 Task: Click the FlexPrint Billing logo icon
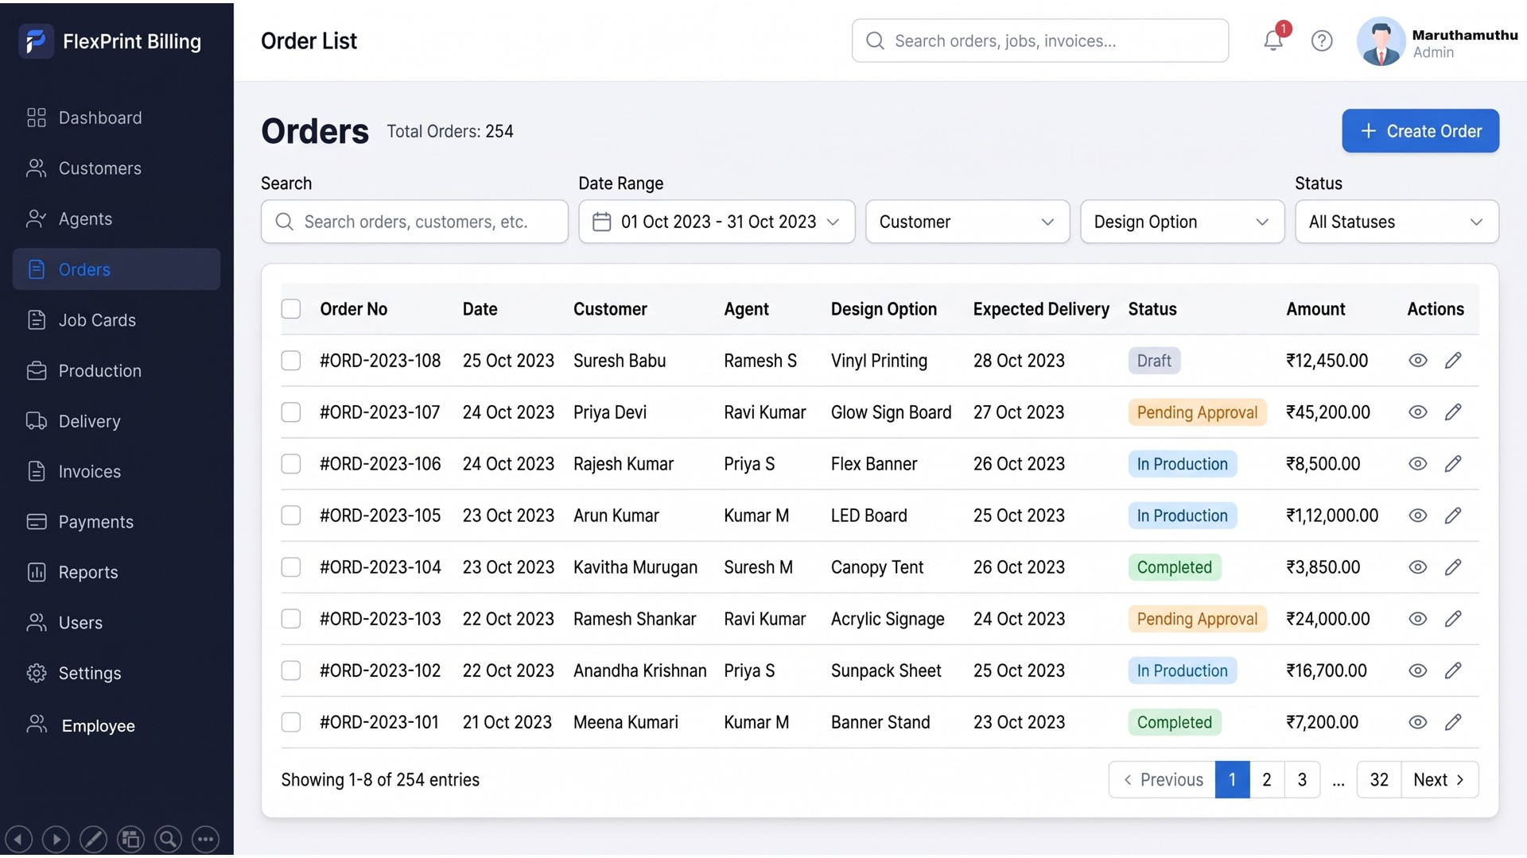pyautogui.click(x=36, y=41)
